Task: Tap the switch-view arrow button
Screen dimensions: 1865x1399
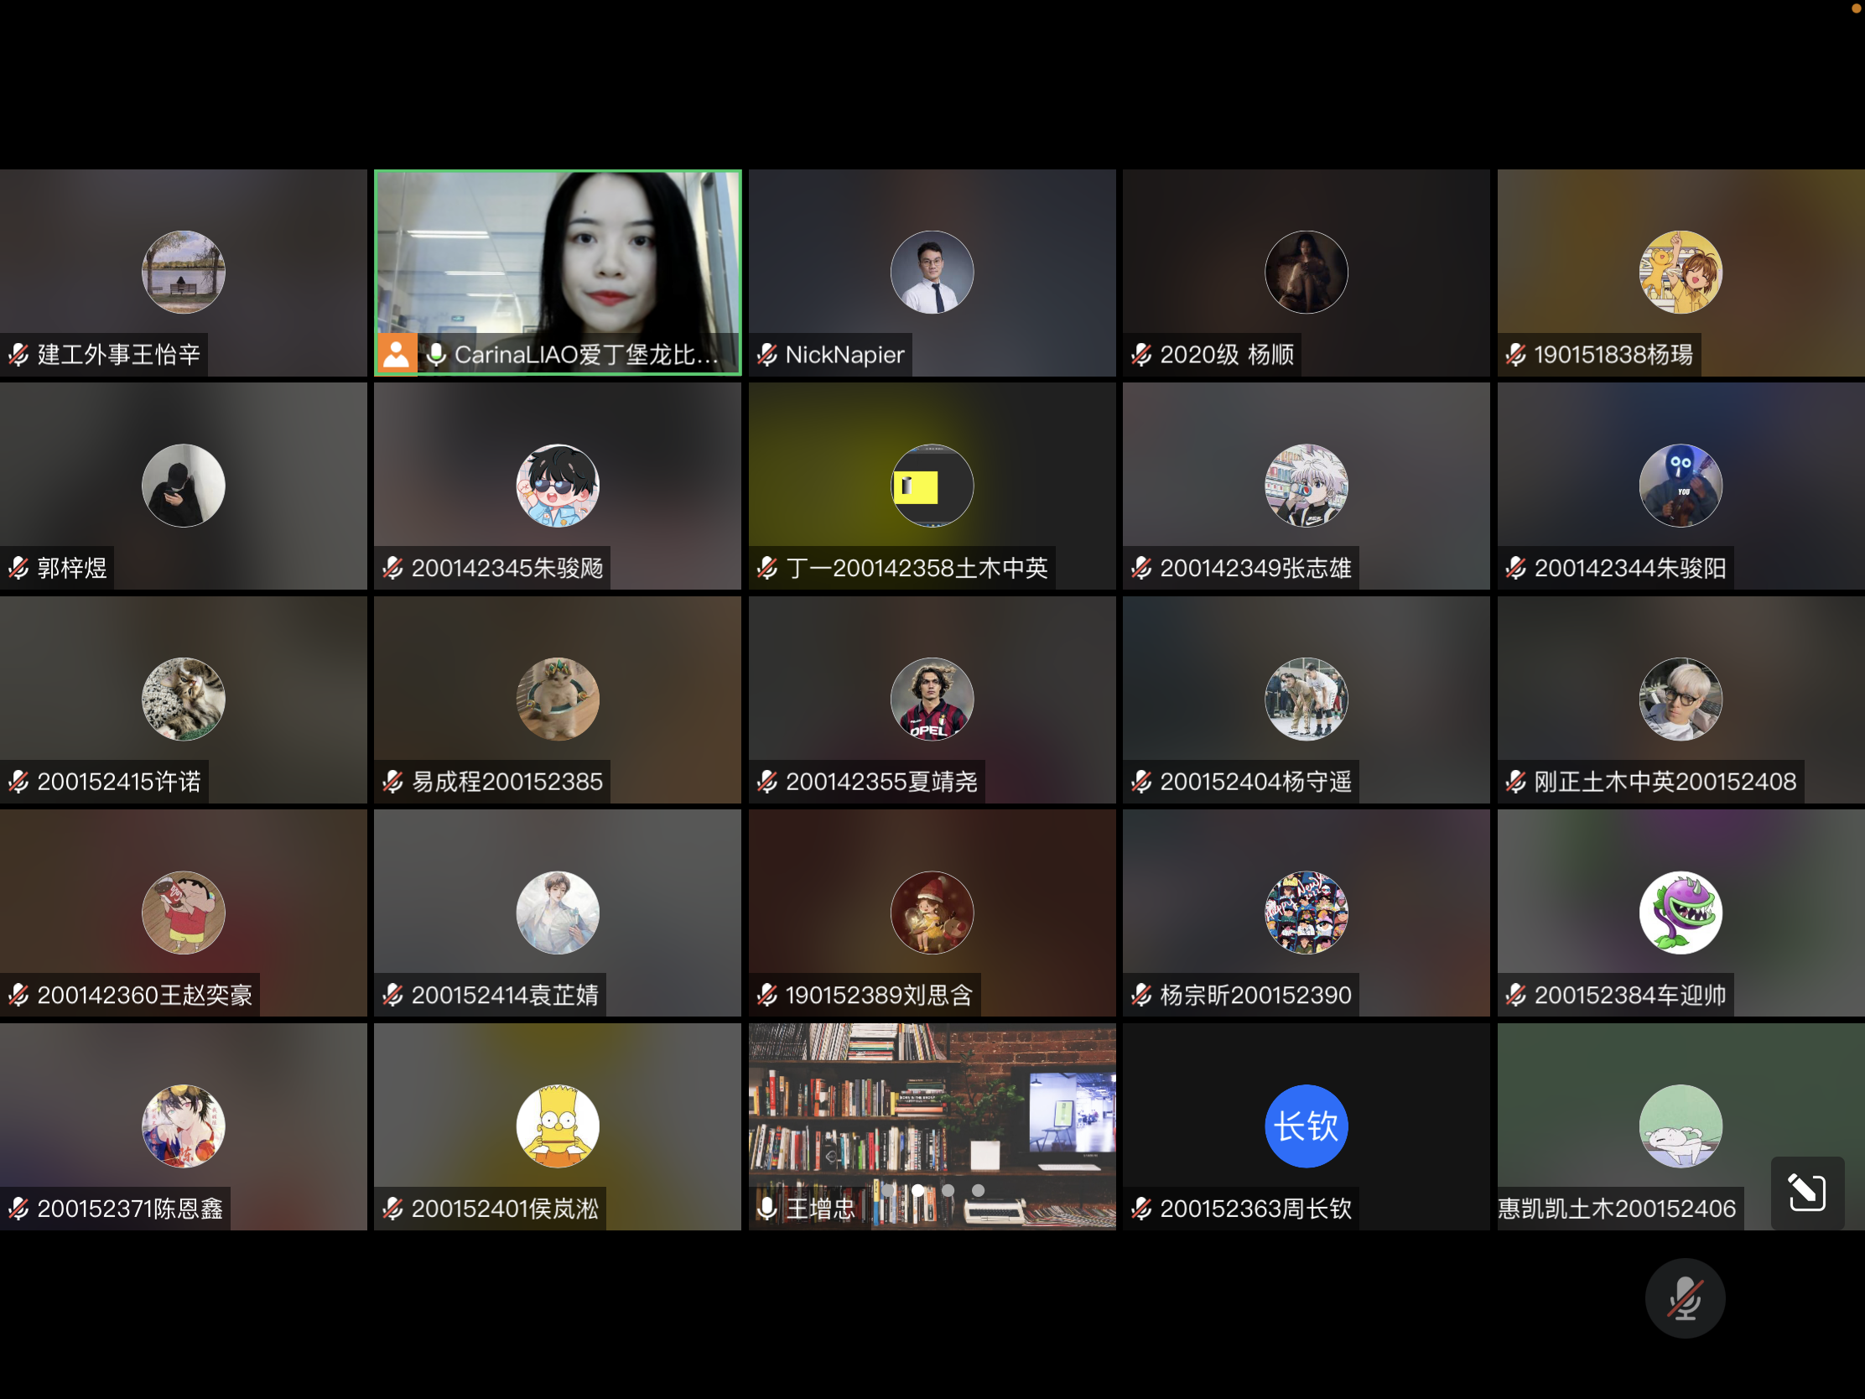Action: [x=1807, y=1193]
